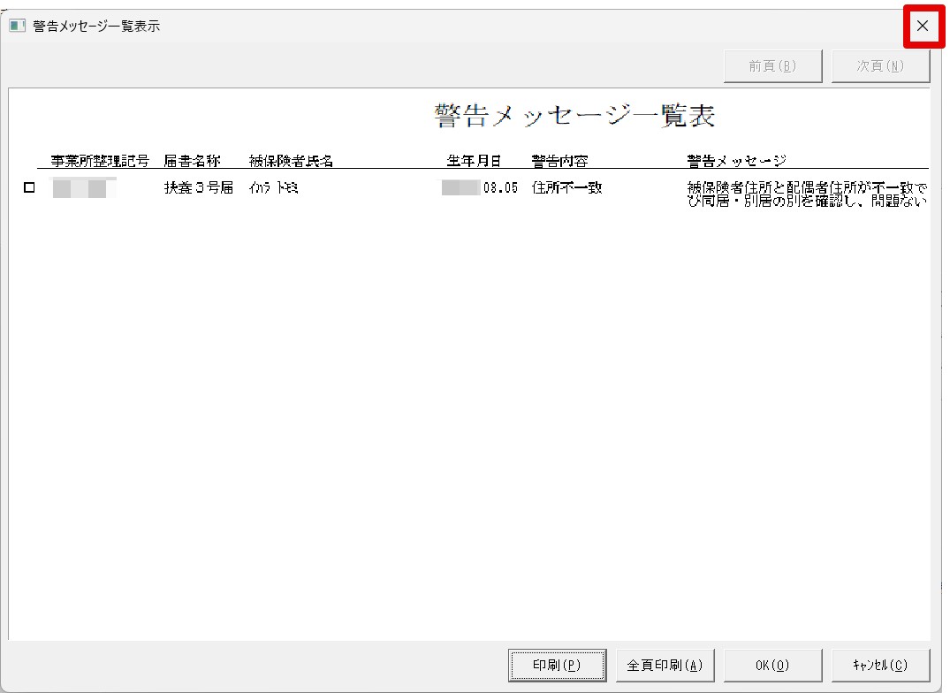Go to the previous page with 前頁(B)
Viewport: 950px width, 693px height.
pos(772,66)
